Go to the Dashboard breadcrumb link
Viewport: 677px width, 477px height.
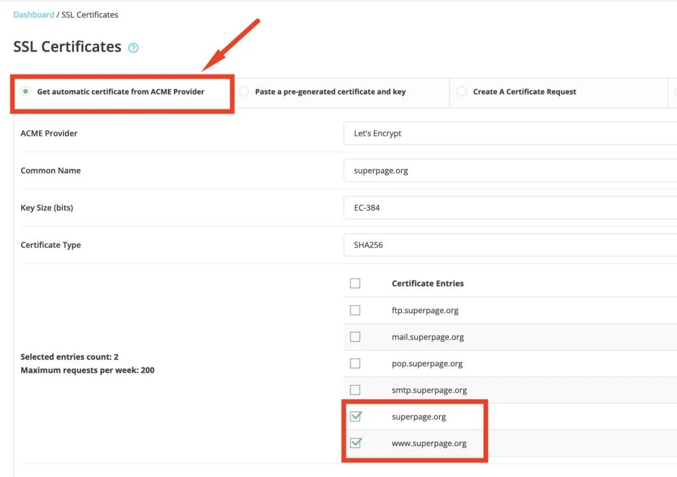(x=34, y=15)
